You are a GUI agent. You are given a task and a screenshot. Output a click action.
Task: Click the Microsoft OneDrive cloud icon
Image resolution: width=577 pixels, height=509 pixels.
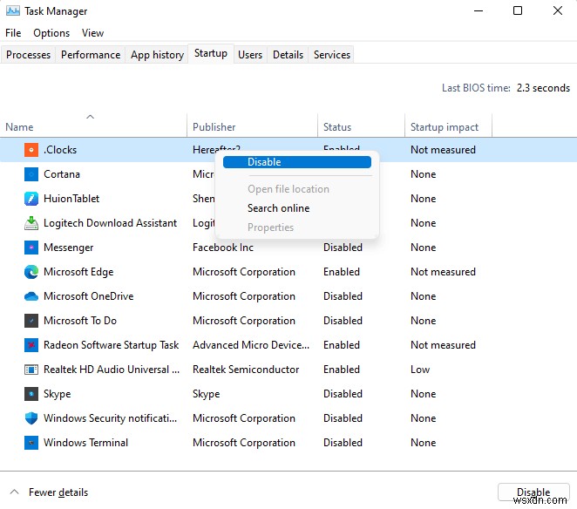point(31,296)
